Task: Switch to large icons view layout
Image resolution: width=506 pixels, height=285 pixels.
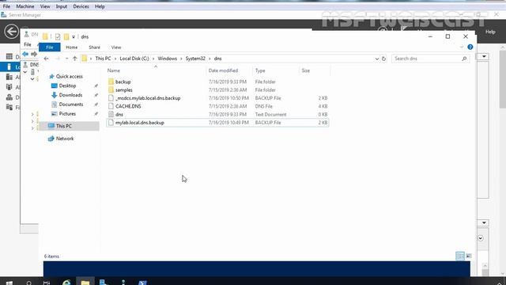Action: tap(469, 256)
